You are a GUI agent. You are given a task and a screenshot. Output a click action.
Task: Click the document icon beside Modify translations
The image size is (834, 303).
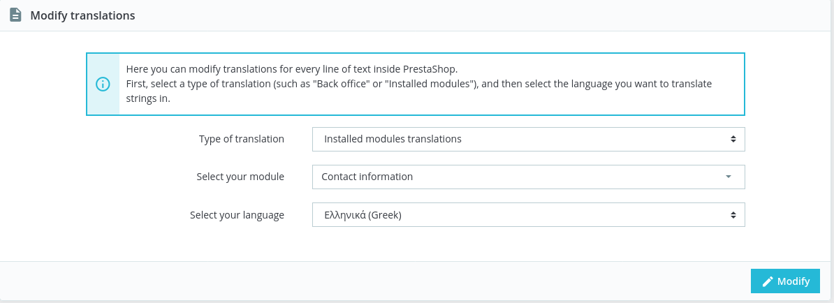pyautogui.click(x=15, y=15)
